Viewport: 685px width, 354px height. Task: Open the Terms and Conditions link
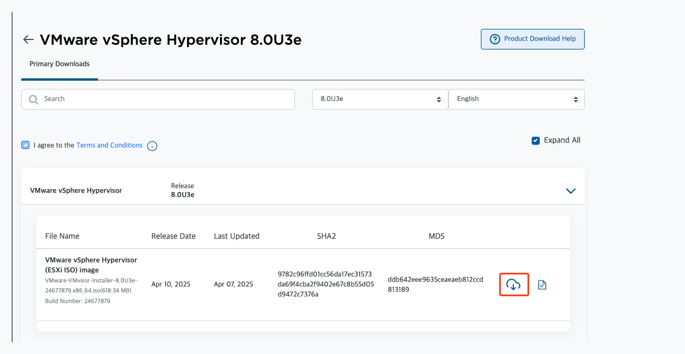(109, 145)
